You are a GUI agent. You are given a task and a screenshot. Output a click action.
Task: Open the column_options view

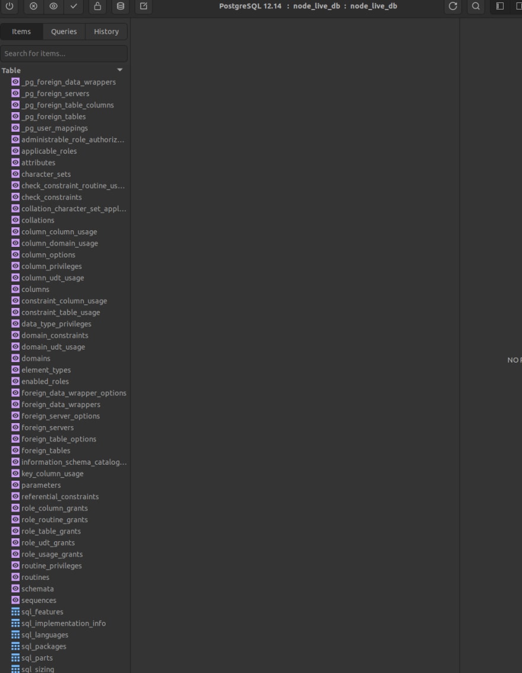49,255
